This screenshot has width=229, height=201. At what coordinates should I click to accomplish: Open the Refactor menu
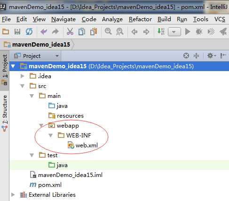click(140, 19)
